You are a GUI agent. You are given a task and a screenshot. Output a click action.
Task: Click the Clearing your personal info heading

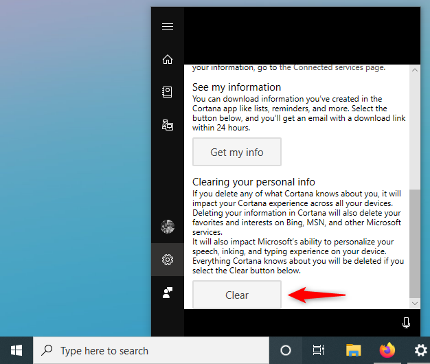click(253, 182)
